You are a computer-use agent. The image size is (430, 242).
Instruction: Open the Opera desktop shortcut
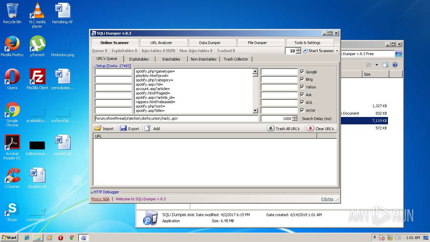(x=12, y=79)
